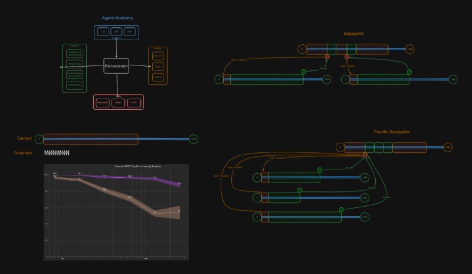Click the Parallel Subagents heading
Viewport: 472px width, 274px height.
pyautogui.click(x=391, y=132)
